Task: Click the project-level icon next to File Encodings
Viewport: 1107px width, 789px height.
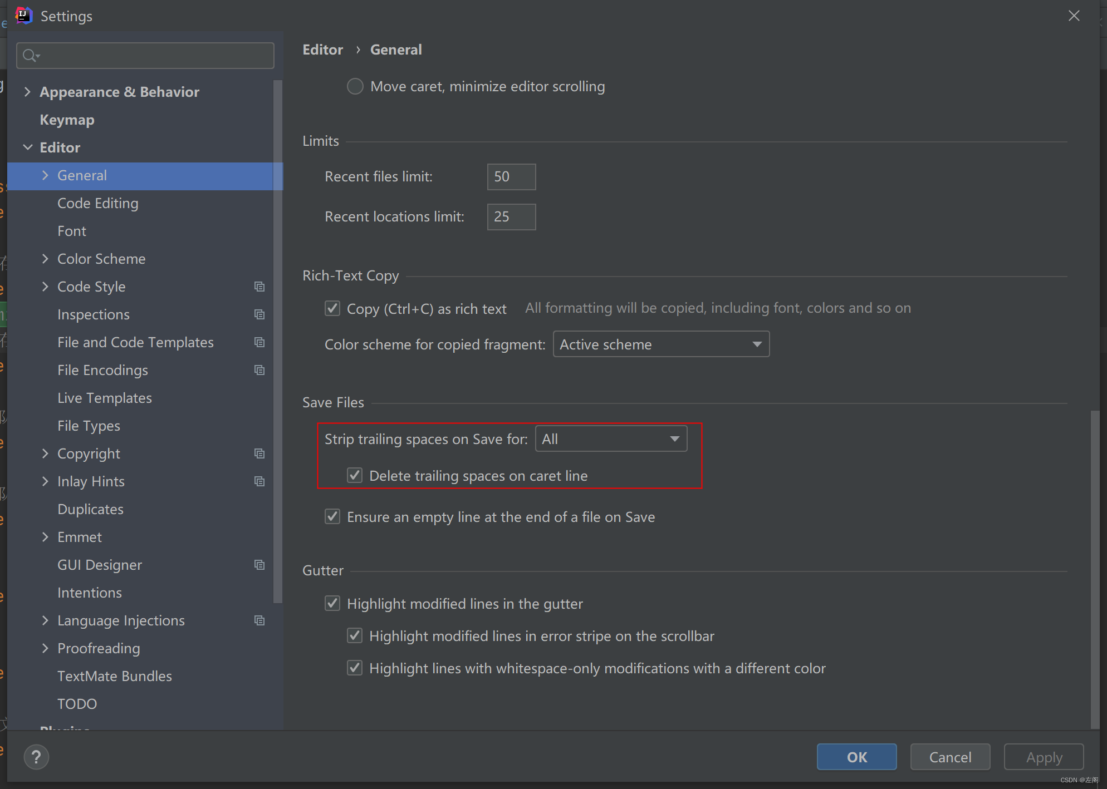Action: click(x=259, y=370)
